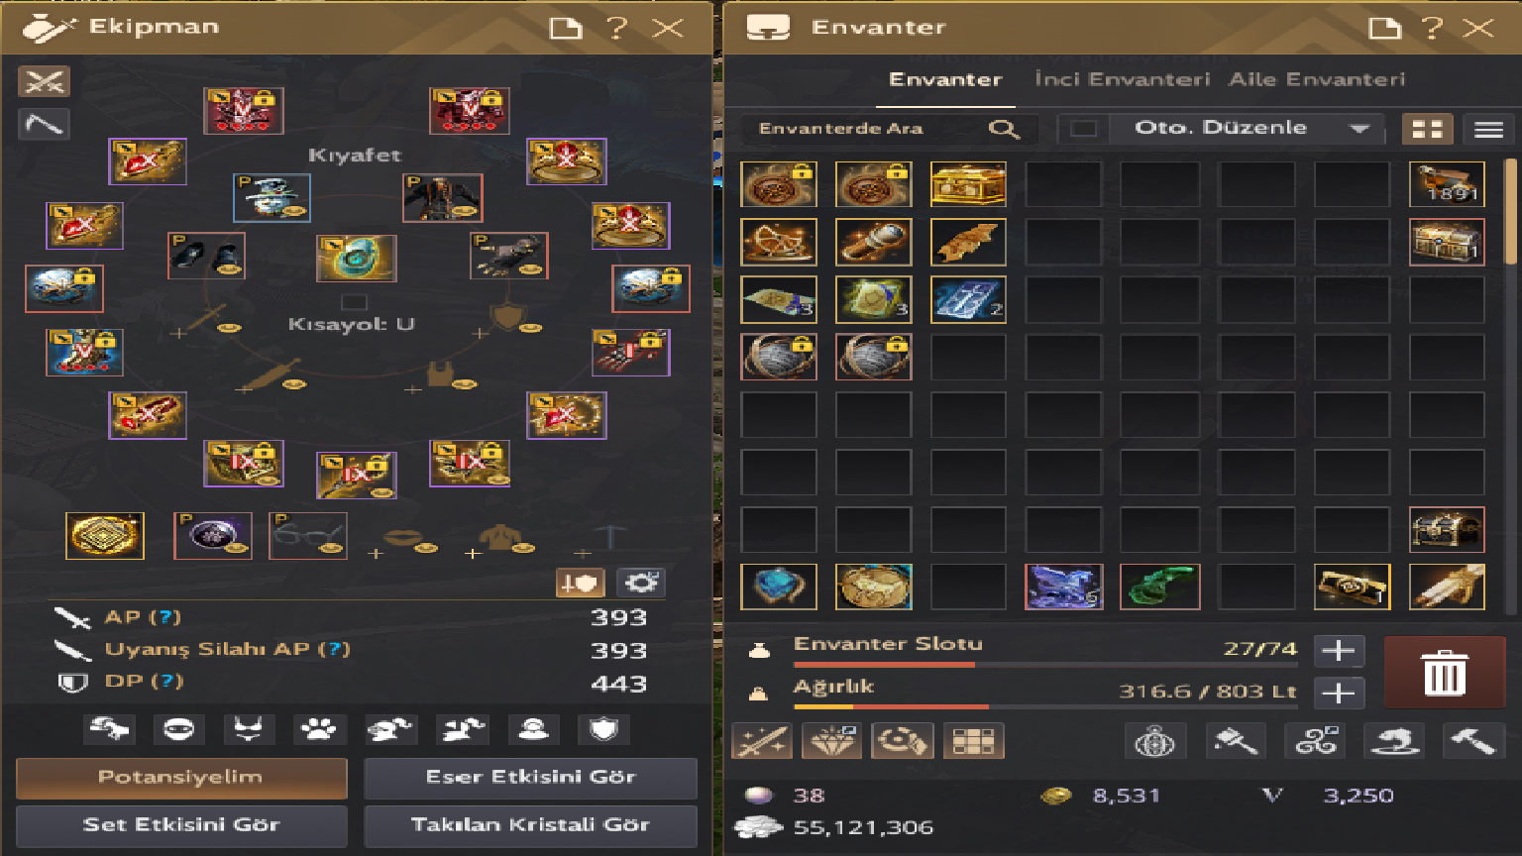Click Takılan Kristali Gör button
Screen dimensions: 1522x856
click(530, 824)
